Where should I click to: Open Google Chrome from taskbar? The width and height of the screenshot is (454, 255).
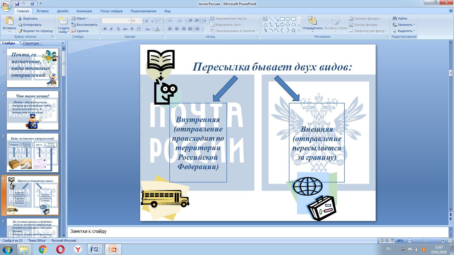pyautogui.click(x=43, y=249)
